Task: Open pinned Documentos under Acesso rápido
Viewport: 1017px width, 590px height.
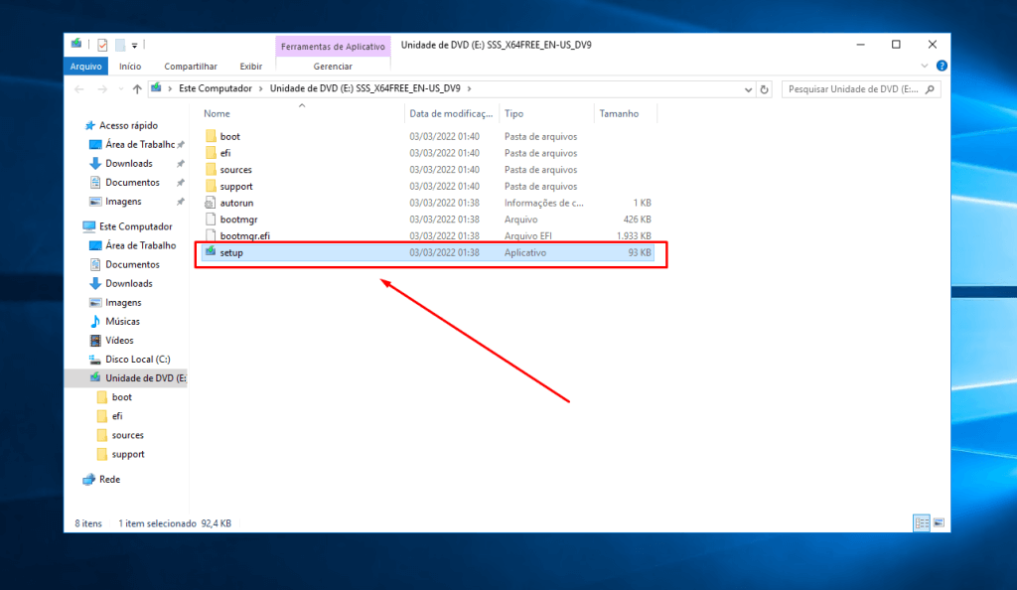Action: [132, 182]
